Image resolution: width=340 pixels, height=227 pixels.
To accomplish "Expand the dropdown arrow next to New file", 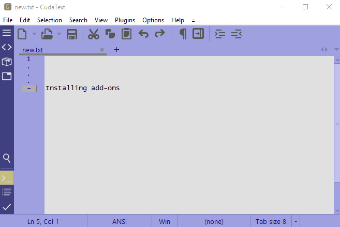I will coord(34,34).
